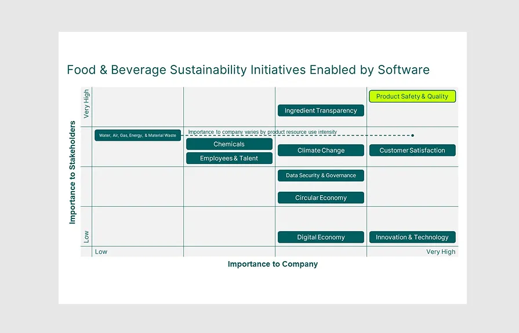Click the Employees & Talent box
Image resolution: width=519 pixels, height=333 pixels.
[x=229, y=158]
